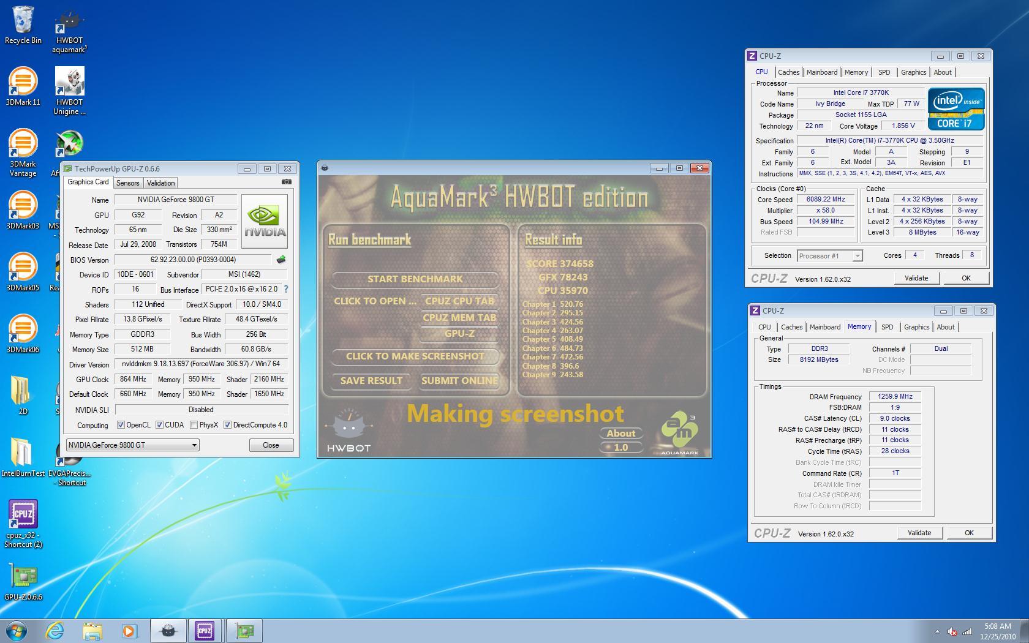Switch to the Sensors tab in GPU-Z
Screen dimensions: 1029x643
127,183
